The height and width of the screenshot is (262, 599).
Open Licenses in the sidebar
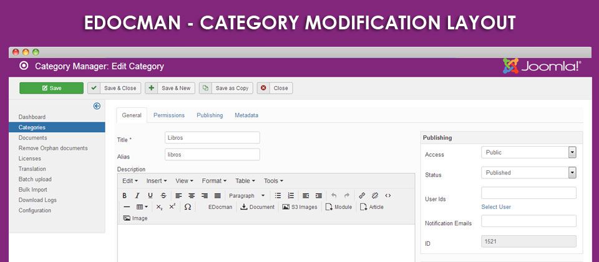(30, 158)
